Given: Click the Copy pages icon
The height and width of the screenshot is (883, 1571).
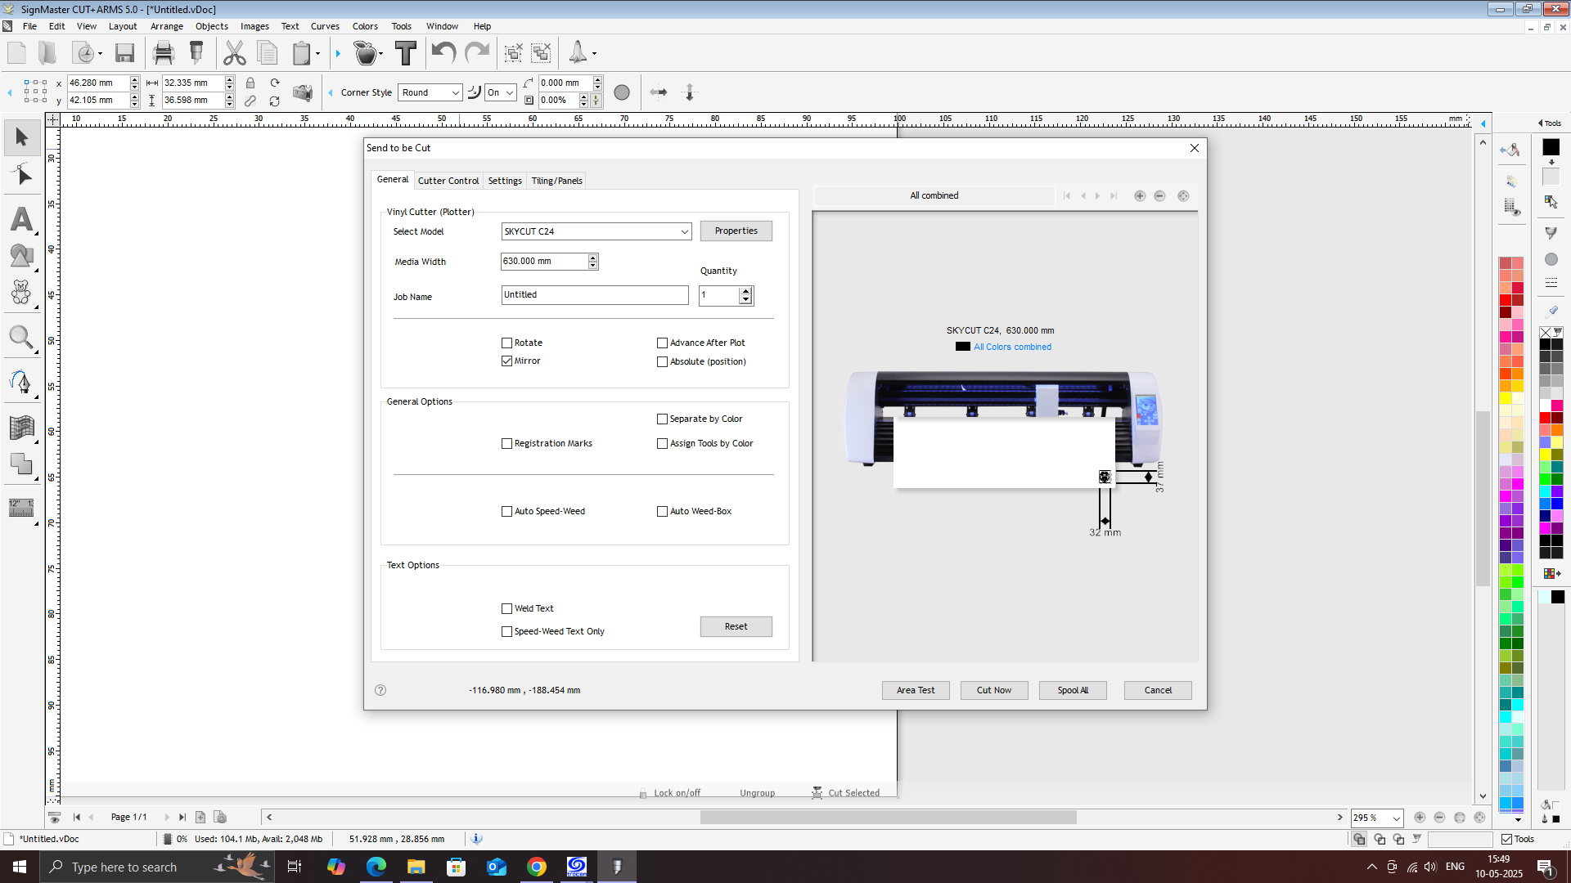Looking at the screenshot, I should tap(268, 54).
